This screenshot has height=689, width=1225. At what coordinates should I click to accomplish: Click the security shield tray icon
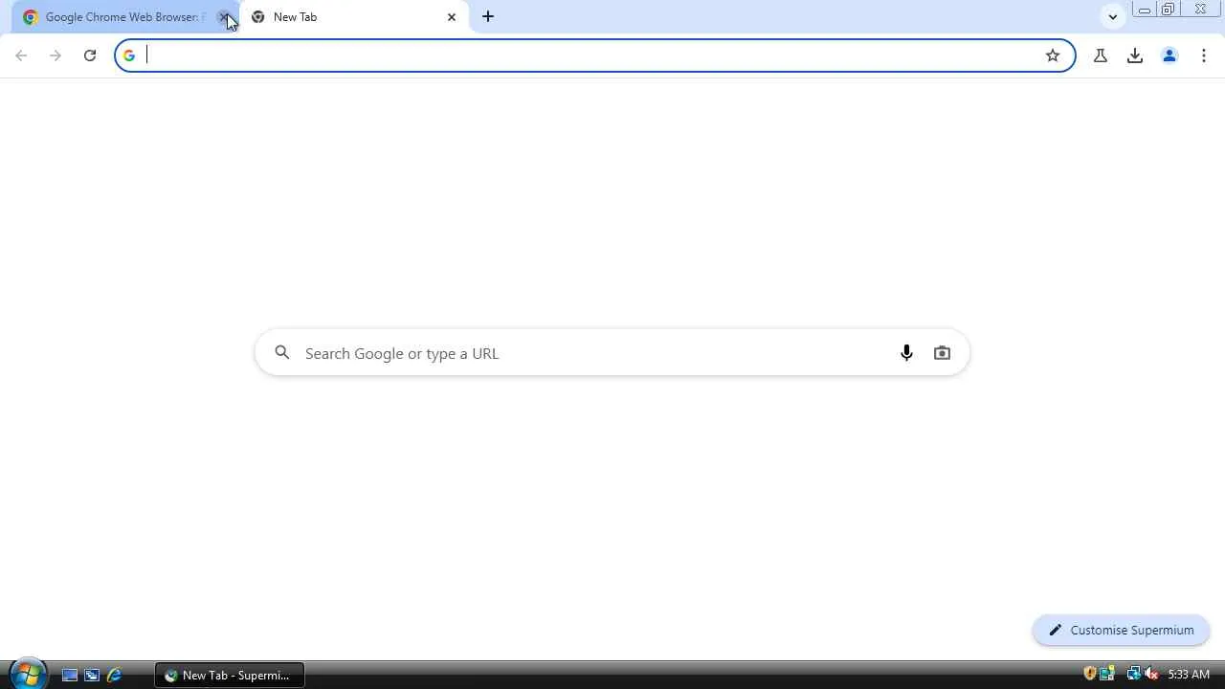tap(1089, 674)
